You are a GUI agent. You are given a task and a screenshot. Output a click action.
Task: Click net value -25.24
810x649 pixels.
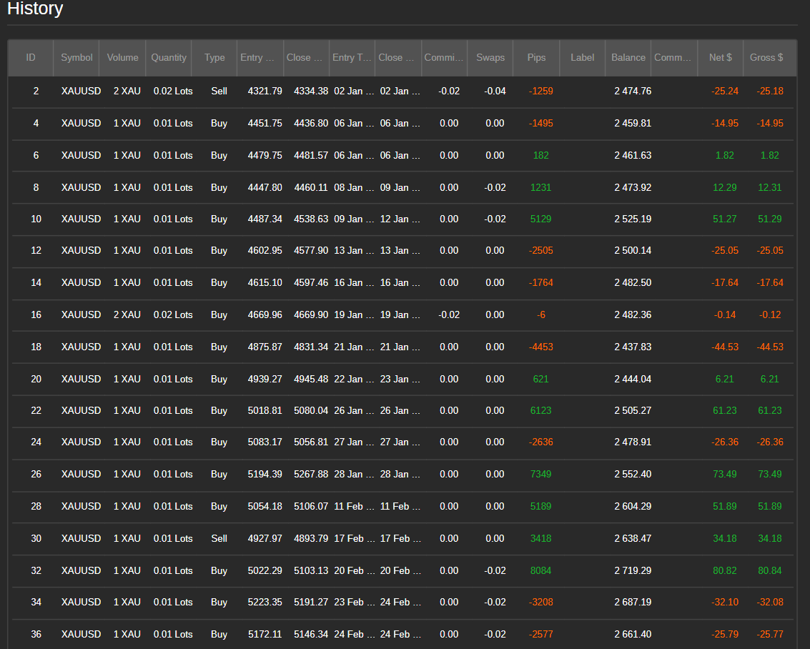click(725, 91)
